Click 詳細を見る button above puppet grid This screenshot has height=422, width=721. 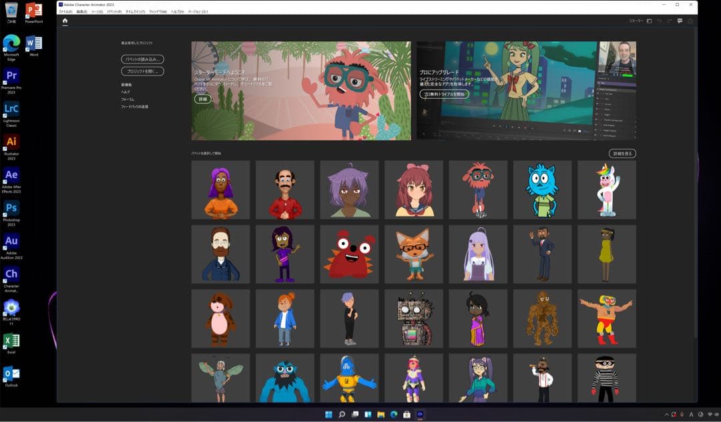[x=622, y=154]
